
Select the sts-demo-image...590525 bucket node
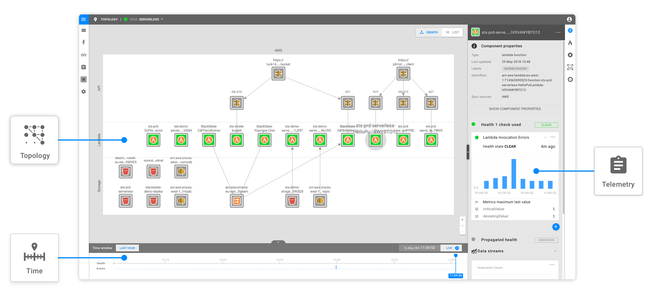292,201
